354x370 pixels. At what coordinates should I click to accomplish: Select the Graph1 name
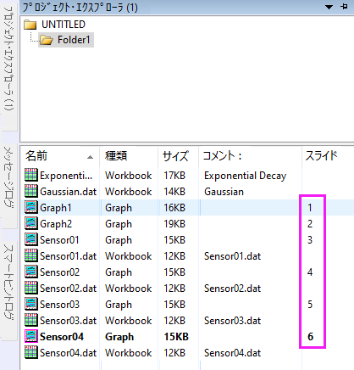(56, 208)
